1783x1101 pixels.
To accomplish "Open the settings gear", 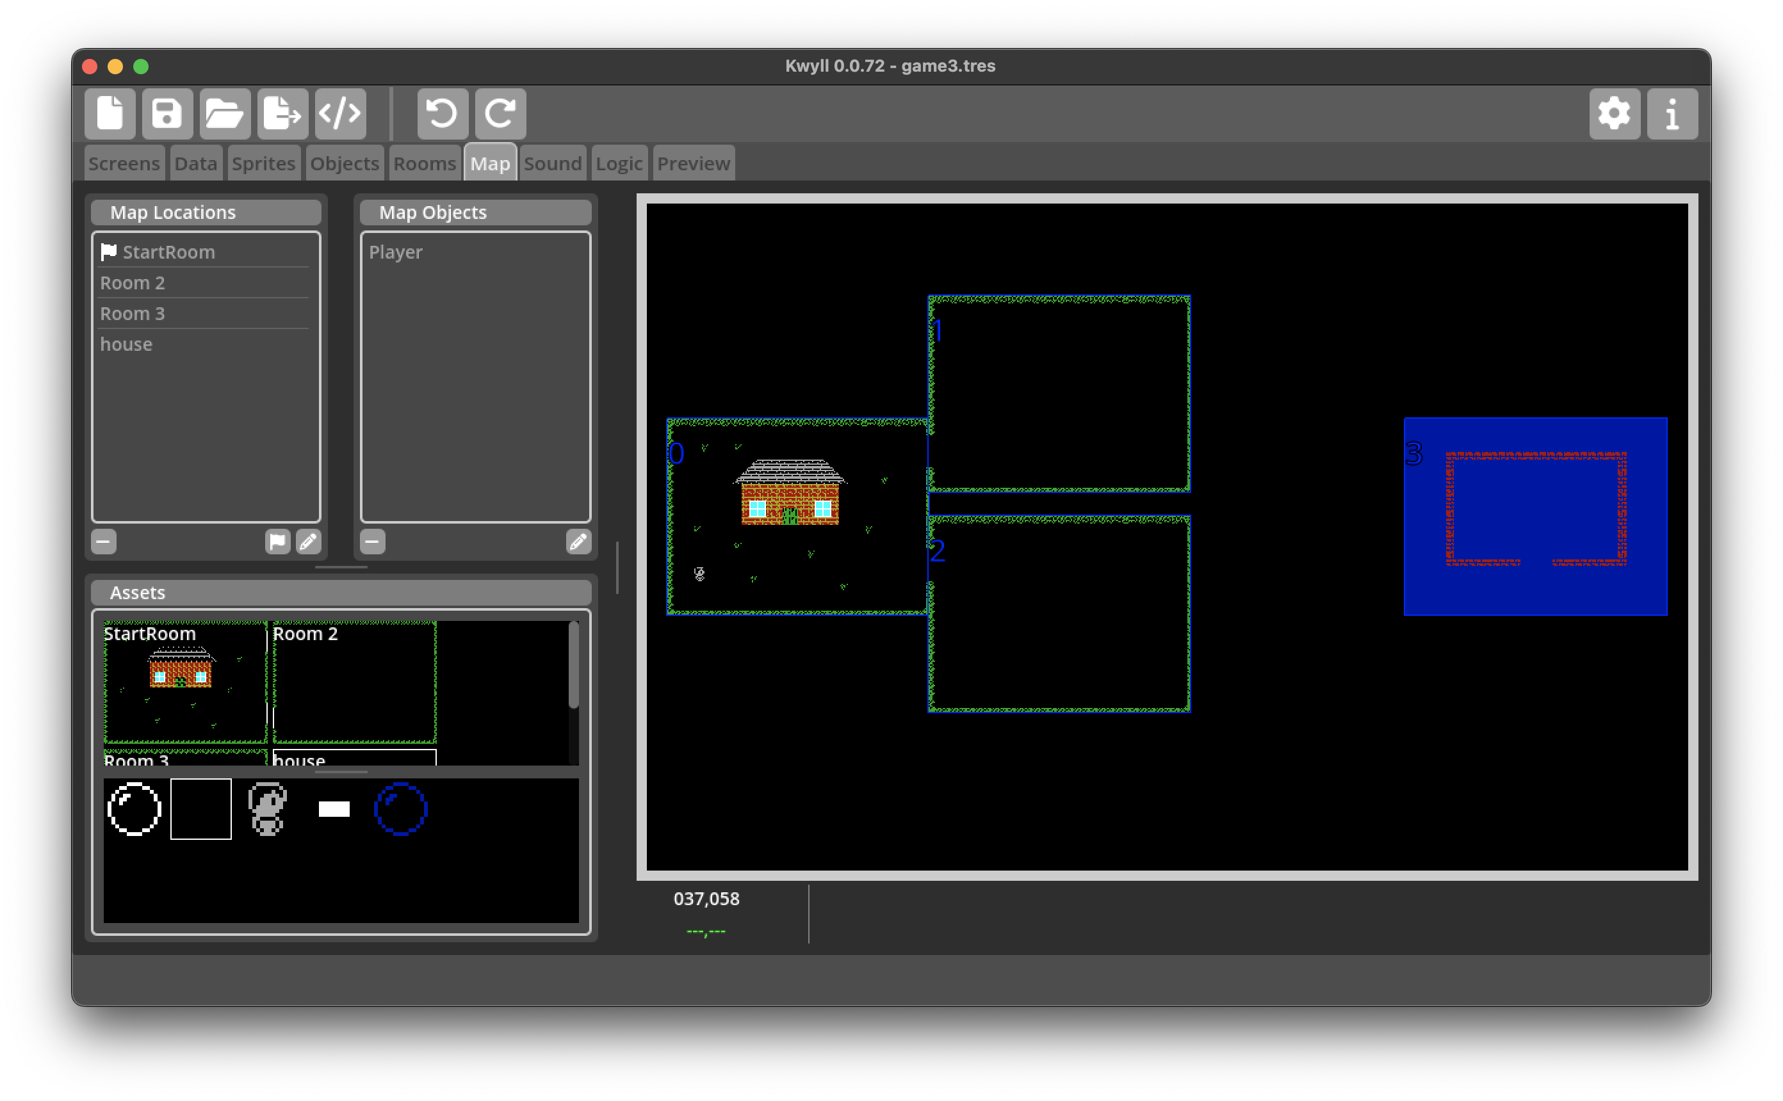I will [x=1614, y=113].
